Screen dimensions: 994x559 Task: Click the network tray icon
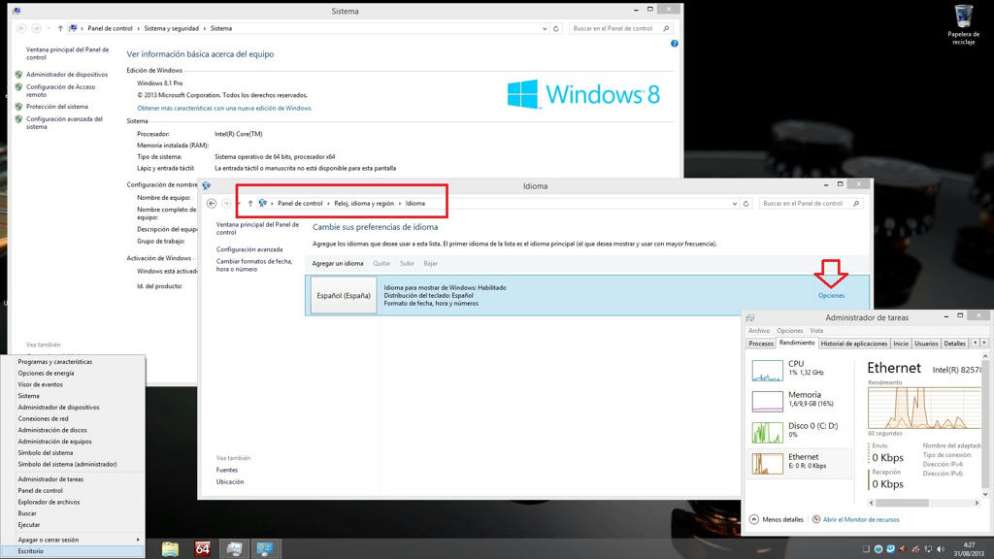[928, 549]
